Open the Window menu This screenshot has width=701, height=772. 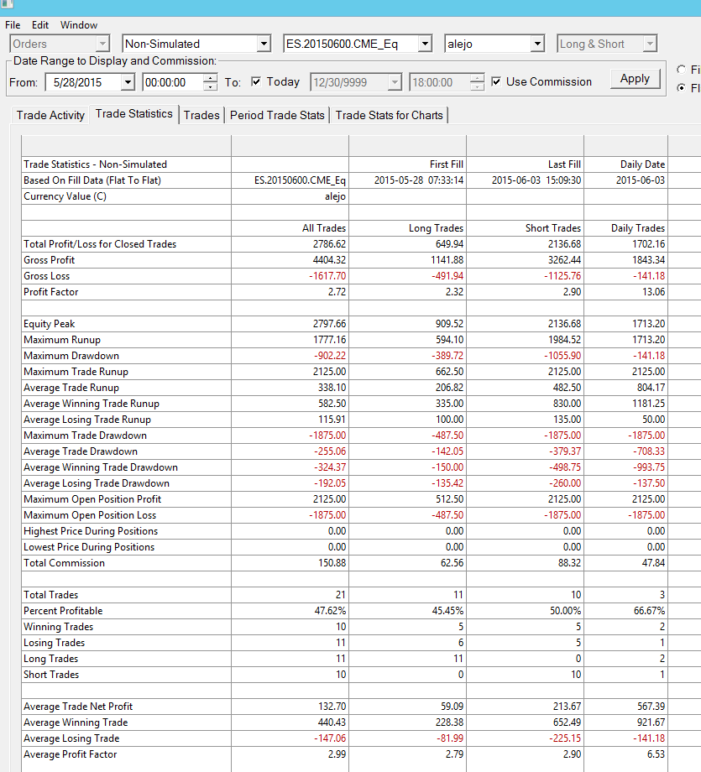coord(79,25)
